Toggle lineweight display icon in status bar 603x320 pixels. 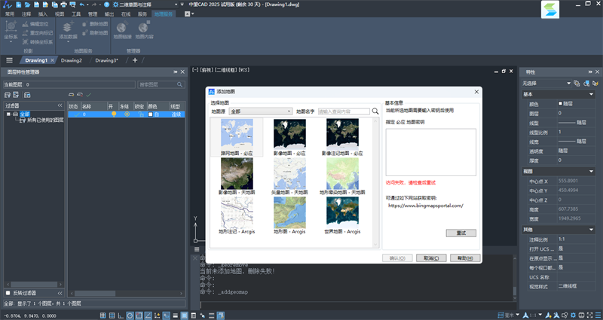coord(176,315)
